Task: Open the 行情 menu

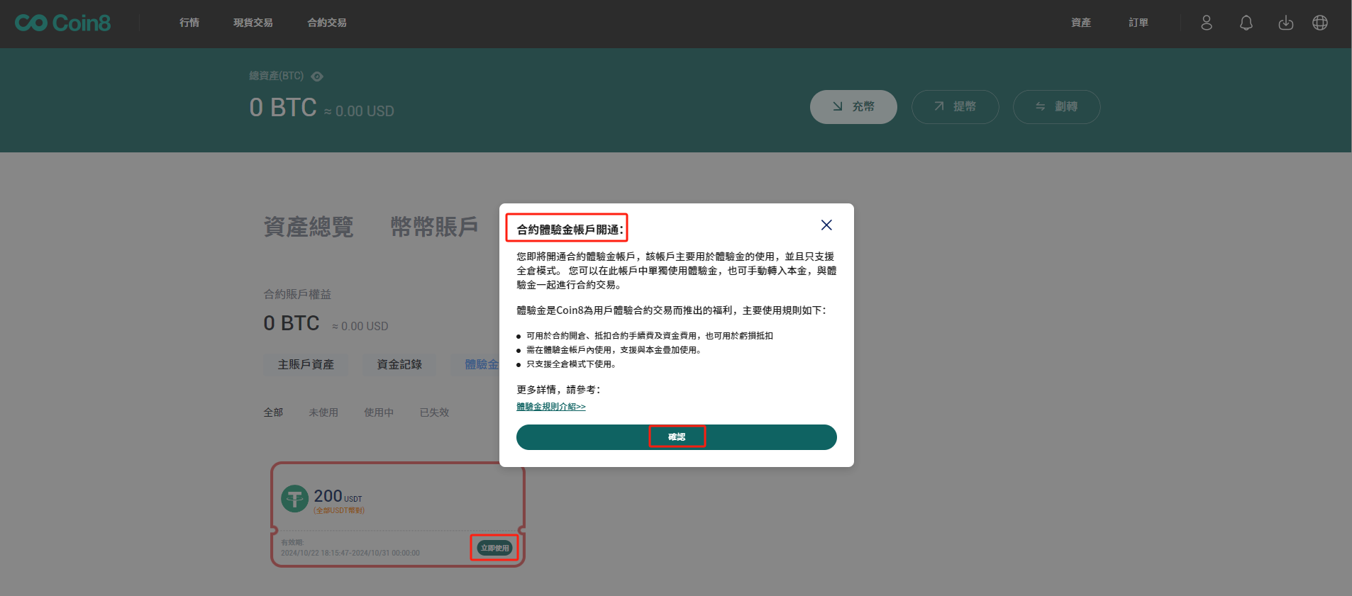Action: tap(189, 23)
